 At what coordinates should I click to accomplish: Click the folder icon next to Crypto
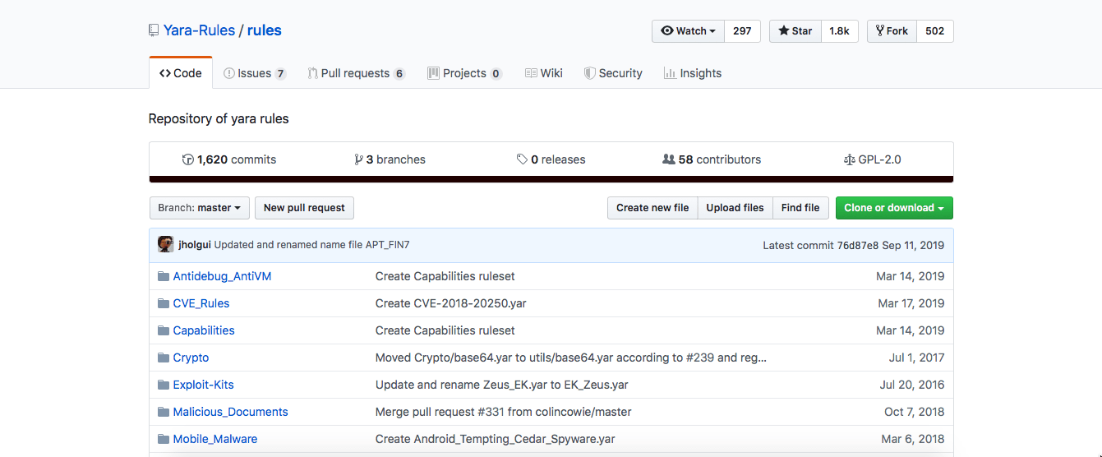(164, 358)
